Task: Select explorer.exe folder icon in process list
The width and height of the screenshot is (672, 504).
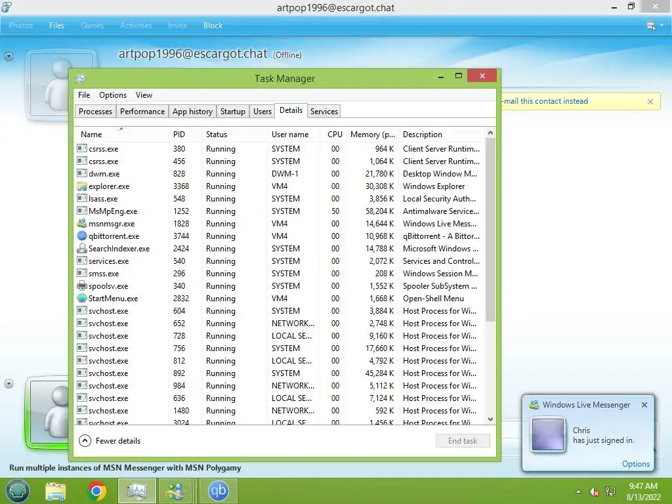Action: 82,186
